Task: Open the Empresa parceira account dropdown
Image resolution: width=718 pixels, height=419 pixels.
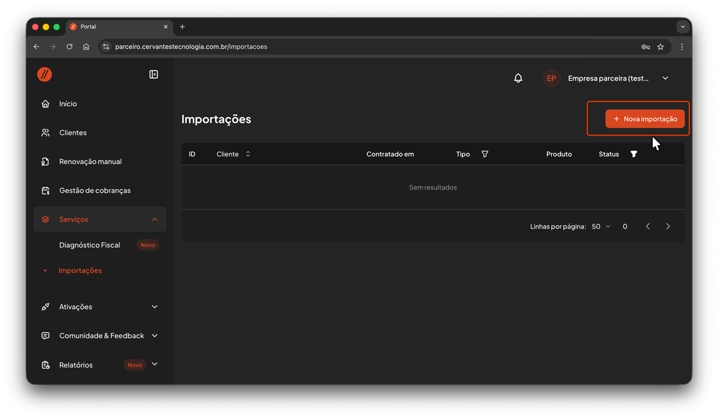Action: (x=665, y=79)
